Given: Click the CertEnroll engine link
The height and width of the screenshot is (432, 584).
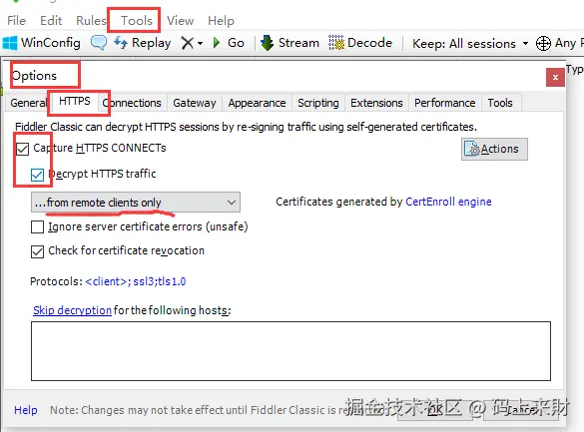Looking at the screenshot, I should coord(448,202).
